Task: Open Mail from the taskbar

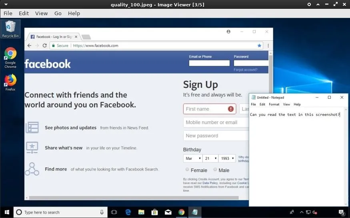Action: pyautogui.click(x=168, y=212)
